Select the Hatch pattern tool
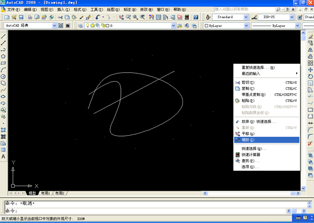This screenshot has height=223, width=314. (3, 130)
